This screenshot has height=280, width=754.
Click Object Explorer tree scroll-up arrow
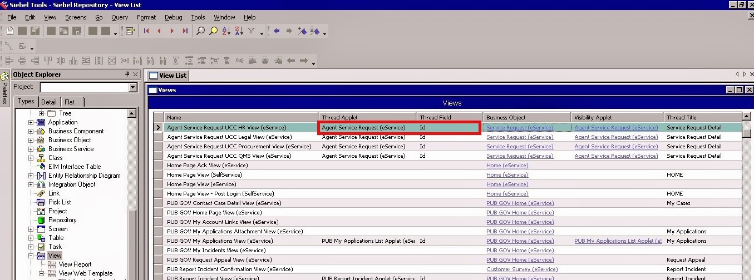[132, 113]
